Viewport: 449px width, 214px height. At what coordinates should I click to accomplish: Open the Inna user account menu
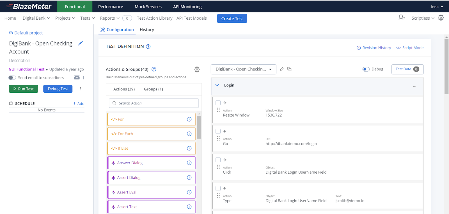point(437,7)
